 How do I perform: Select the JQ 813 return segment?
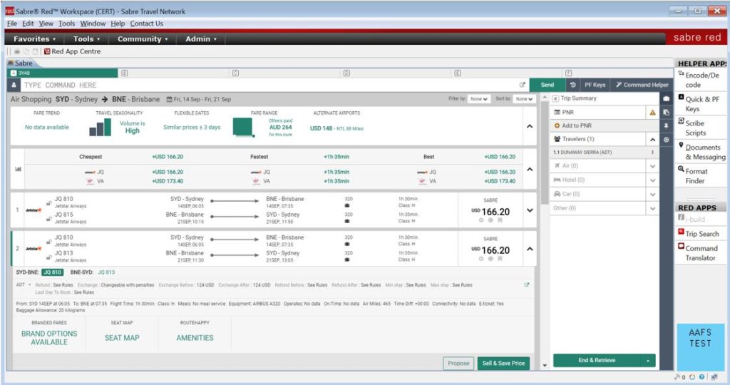click(106, 272)
